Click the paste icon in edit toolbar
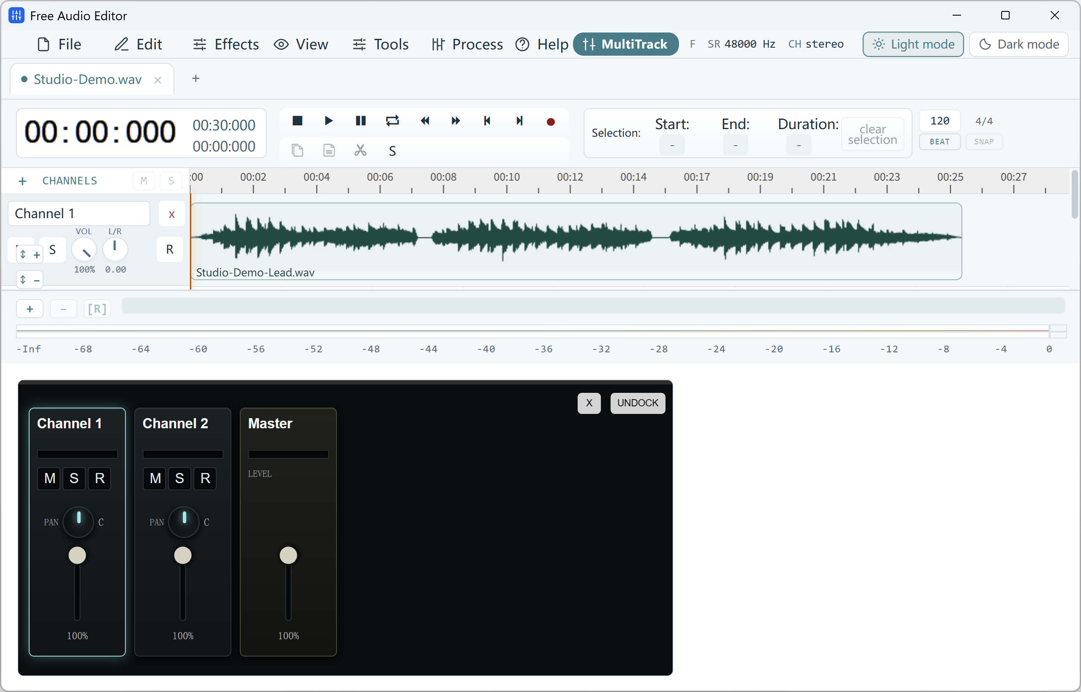The image size is (1081, 692). tap(329, 150)
